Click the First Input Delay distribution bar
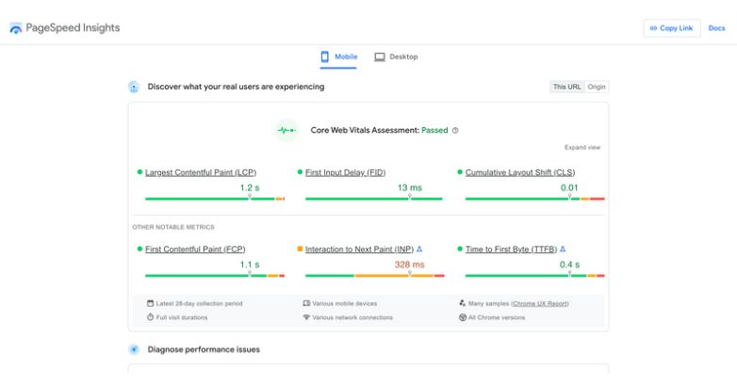Screen dimensions: 737x386 point(373,199)
